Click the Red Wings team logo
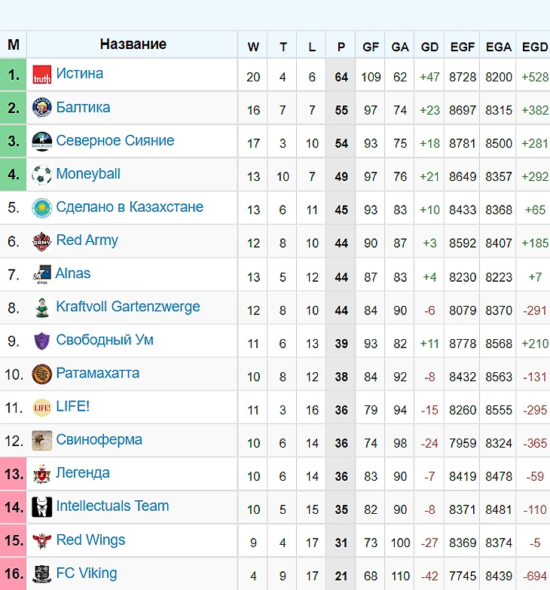 coord(41,541)
